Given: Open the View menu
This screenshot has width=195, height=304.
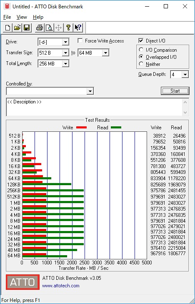Looking at the screenshot, I should [x=22, y=17].
